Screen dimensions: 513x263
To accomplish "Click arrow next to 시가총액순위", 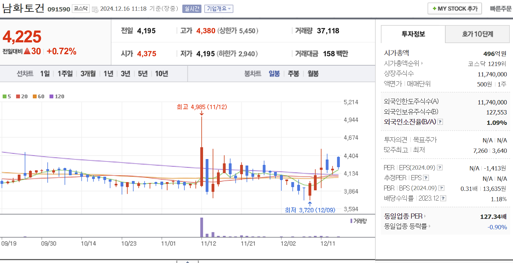I will tap(422, 64).
